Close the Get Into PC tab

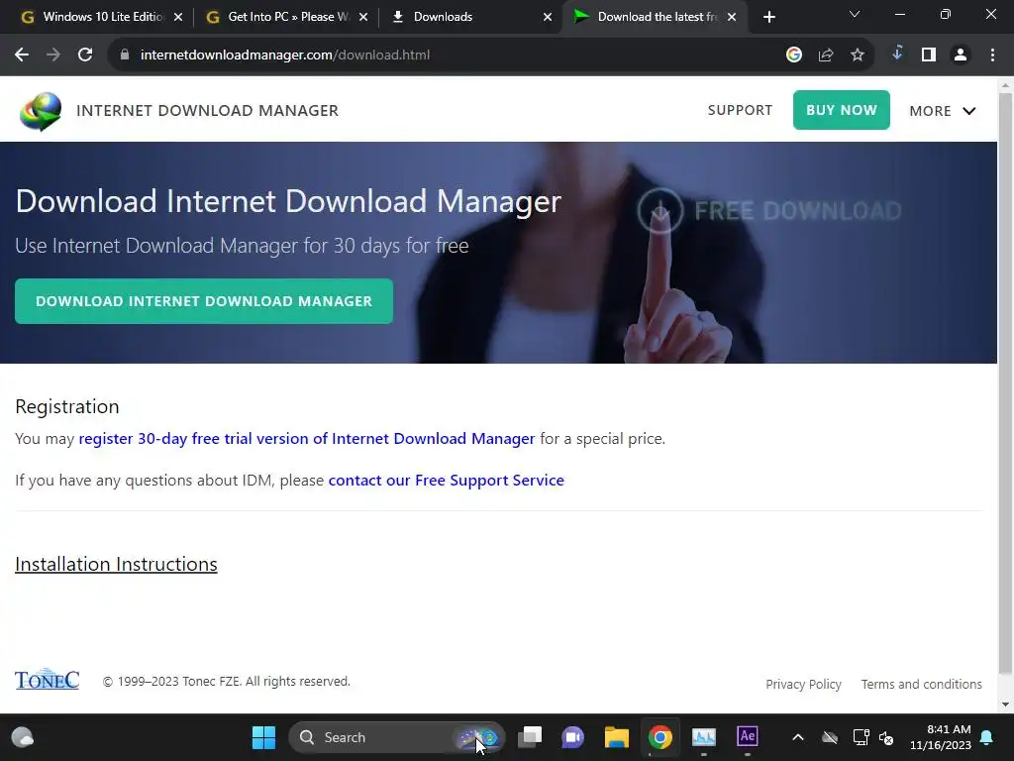tap(363, 17)
